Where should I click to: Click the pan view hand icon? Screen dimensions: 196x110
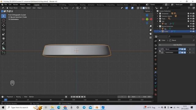(150, 30)
